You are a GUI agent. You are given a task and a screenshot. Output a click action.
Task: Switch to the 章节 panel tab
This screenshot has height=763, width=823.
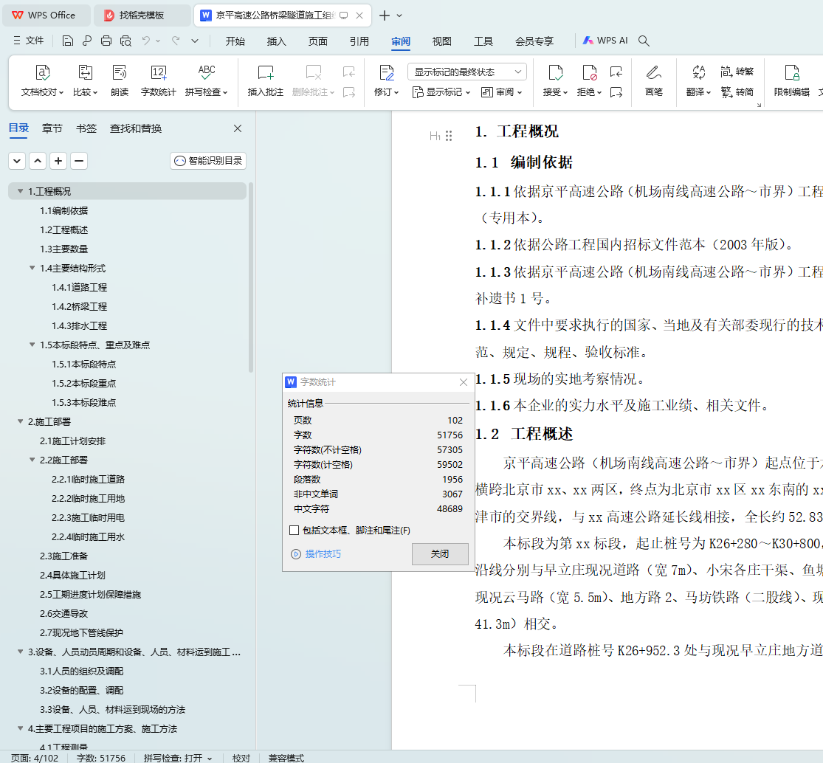52,128
